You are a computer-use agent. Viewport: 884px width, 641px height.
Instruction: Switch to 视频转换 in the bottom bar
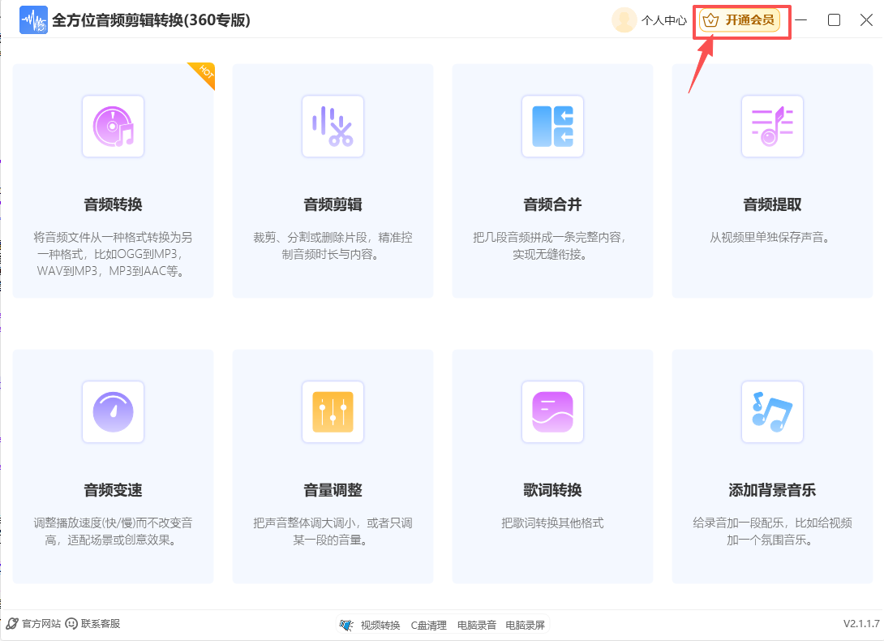pyautogui.click(x=380, y=624)
